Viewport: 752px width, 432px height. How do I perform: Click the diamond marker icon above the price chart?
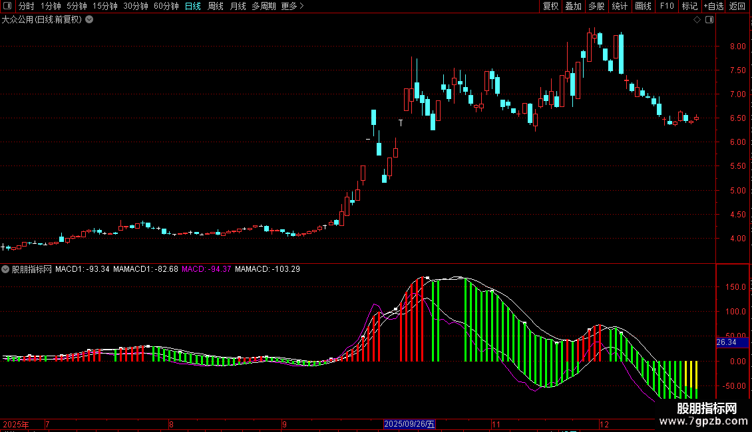coord(697,20)
